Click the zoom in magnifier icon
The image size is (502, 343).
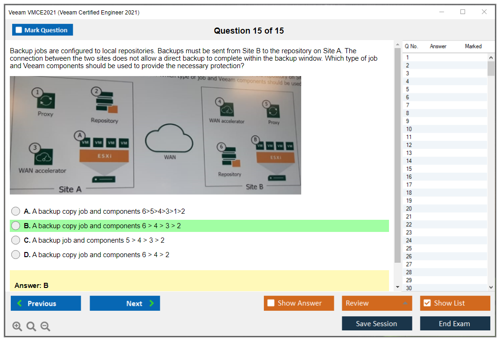point(17,327)
